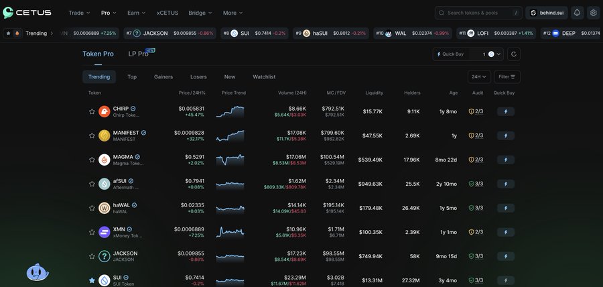Click the #10 WAL trending chip
Screen dimensions: 603x287
coord(413,34)
